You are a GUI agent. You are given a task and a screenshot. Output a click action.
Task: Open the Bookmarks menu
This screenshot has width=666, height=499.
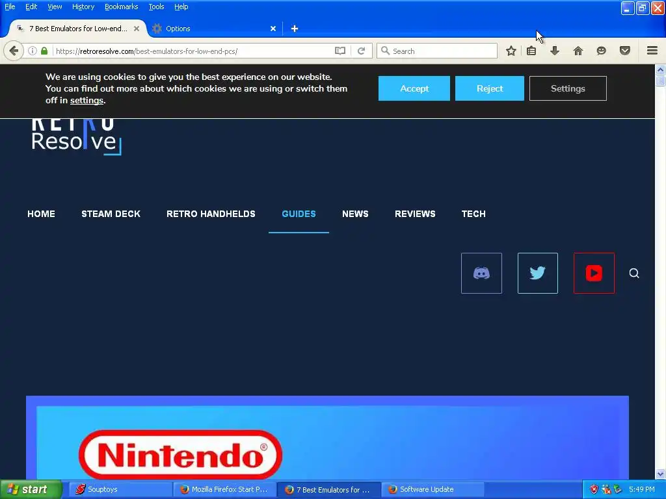(122, 6)
